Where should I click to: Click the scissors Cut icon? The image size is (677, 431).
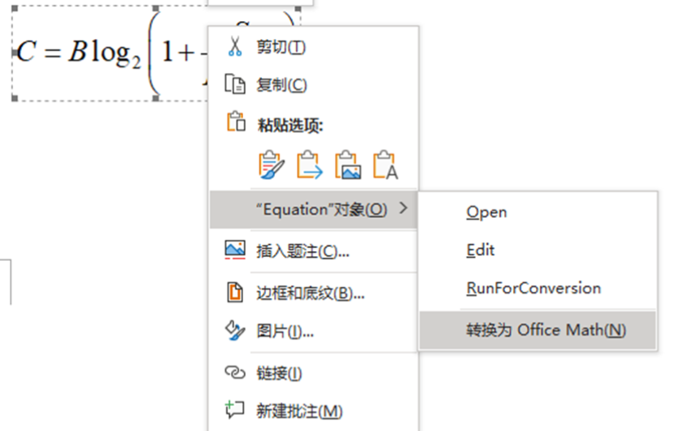(234, 46)
